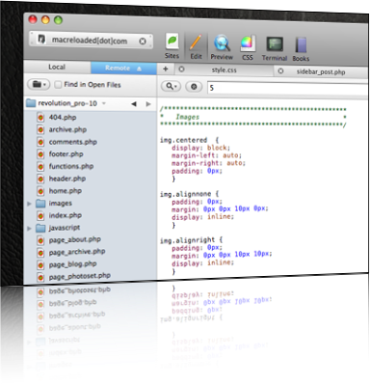Open the folder action dropdown button
The image size is (370, 386).
click(39, 84)
